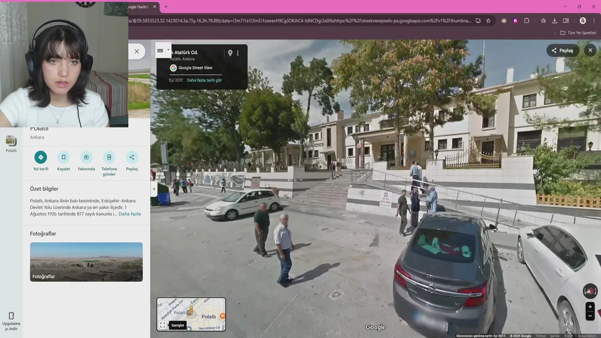Click the Telefona gönder icon
The width and height of the screenshot is (601, 338).
[109, 157]
